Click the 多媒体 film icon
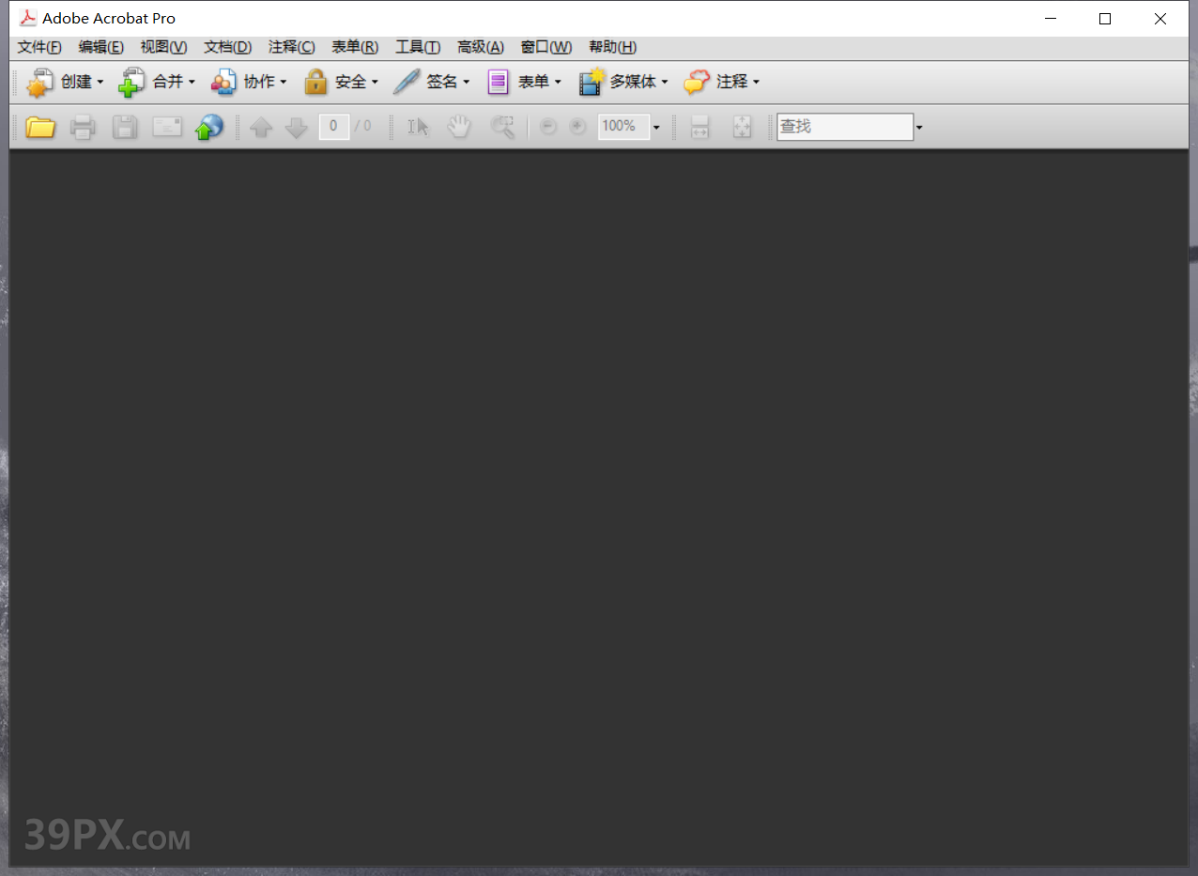This screenshot has width=1198, height=876. [x=590, y=82]
